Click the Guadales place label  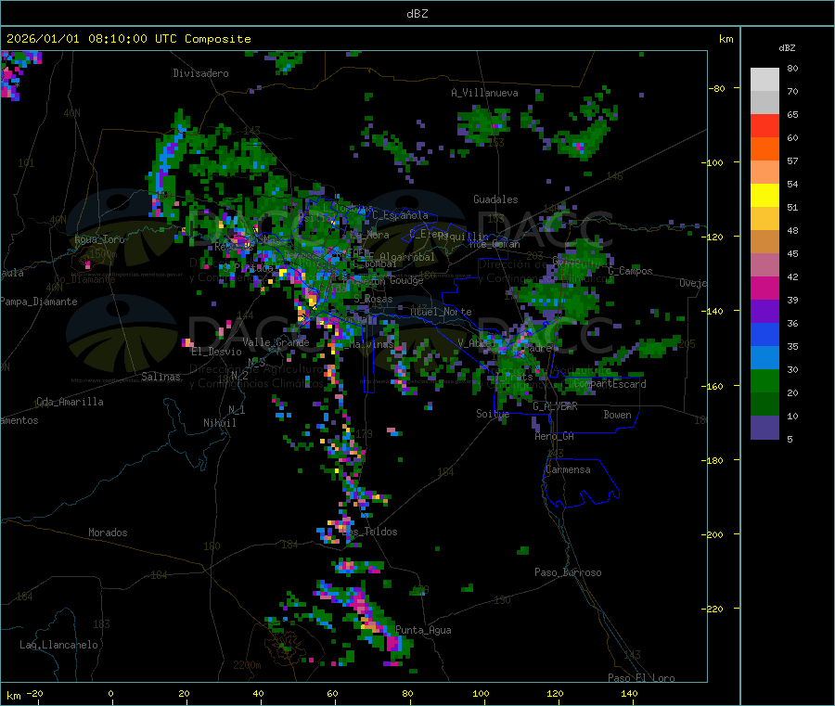(x=495, y=199)
